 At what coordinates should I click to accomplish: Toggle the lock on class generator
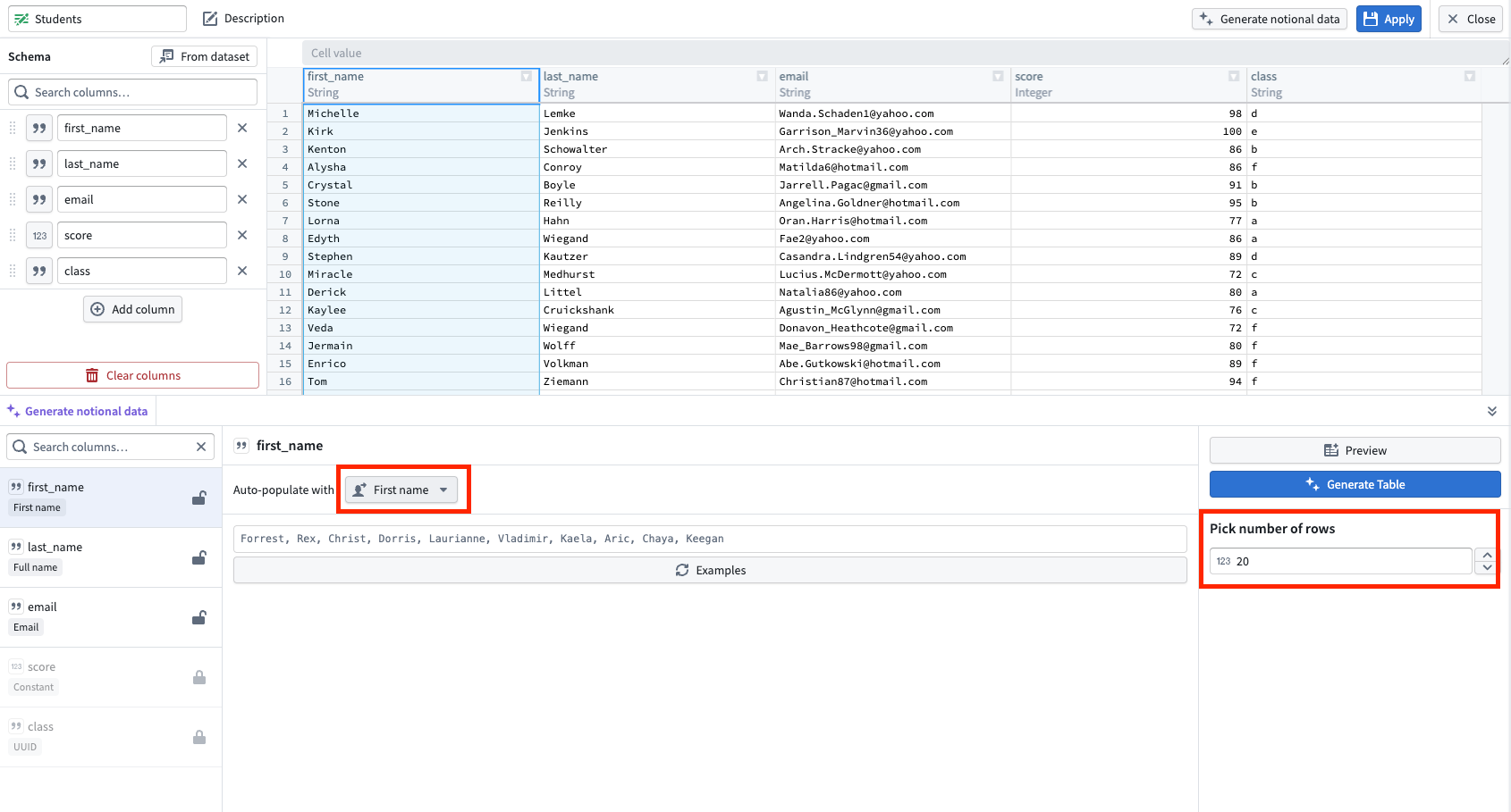199,737
